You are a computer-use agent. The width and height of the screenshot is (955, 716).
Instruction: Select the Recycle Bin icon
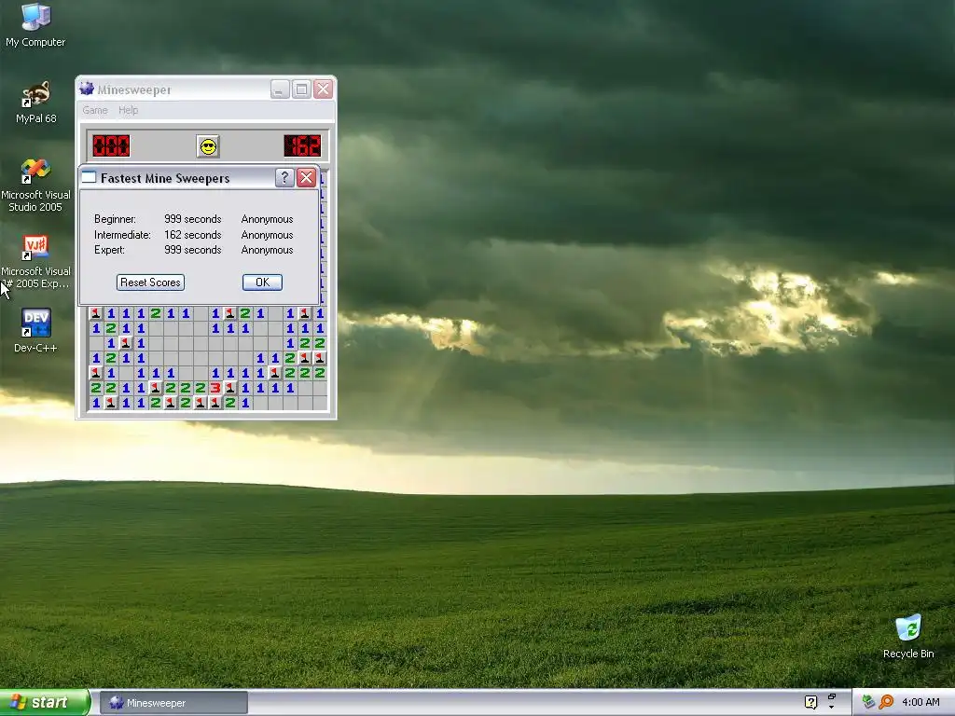[908, 637]
